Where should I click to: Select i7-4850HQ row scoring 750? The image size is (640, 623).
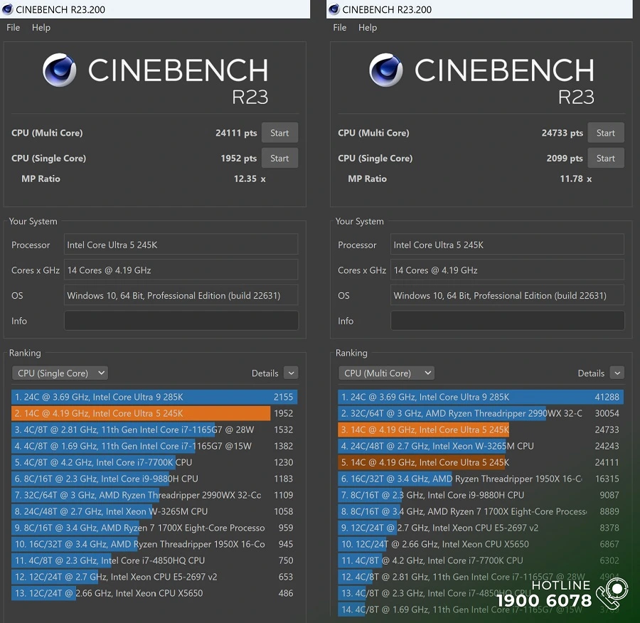[154, 560]
